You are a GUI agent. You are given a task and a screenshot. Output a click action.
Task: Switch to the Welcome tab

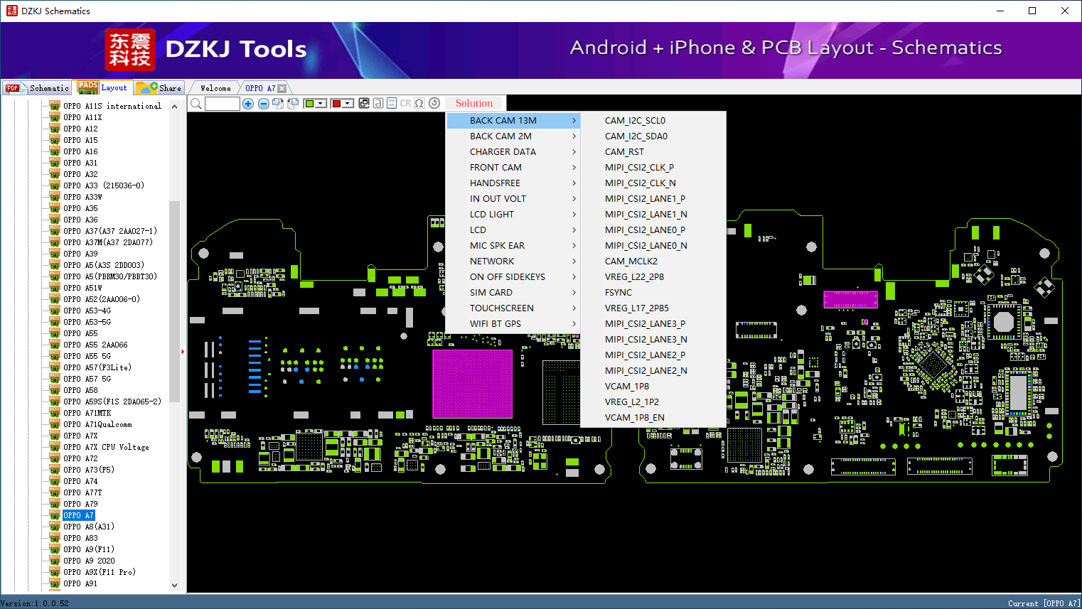click(x=215, y=88)
